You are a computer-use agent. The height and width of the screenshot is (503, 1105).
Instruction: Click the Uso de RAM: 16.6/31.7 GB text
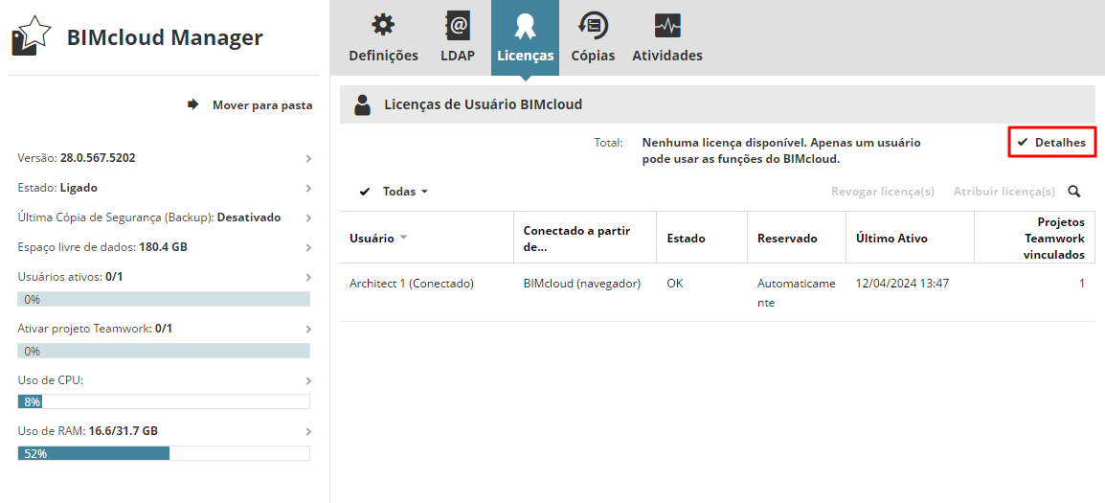point(87,430)
